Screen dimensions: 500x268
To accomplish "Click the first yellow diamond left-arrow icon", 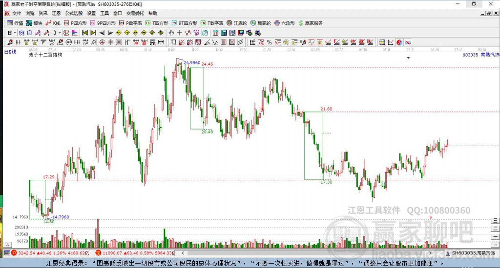I will point(119,33).
